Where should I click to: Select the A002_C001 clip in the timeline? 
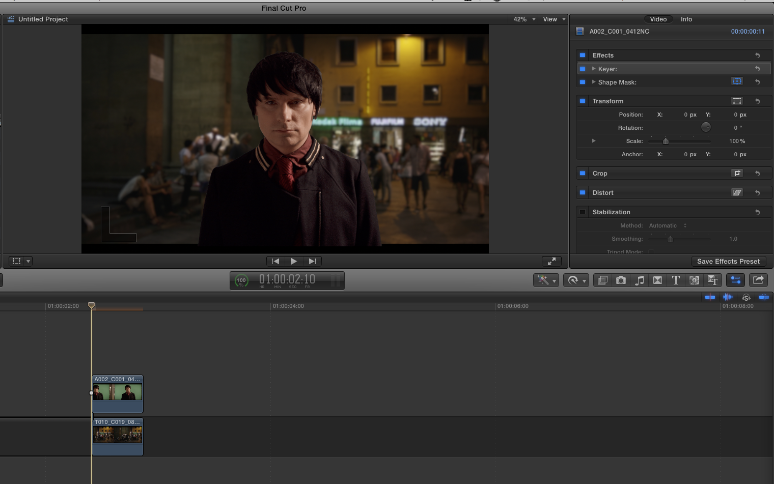(x=118, y=394)
